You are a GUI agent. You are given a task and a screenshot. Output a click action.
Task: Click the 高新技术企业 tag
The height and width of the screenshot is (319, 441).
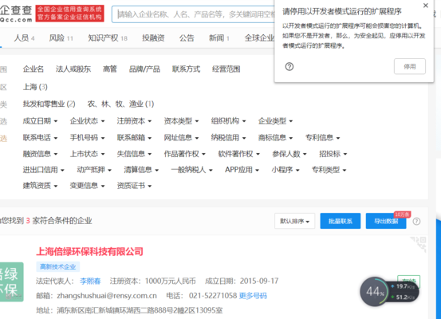click(58, 266)
